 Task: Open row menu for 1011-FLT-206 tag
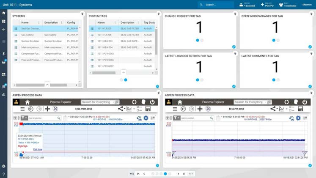pyautogui.click(x=92, y=35)
